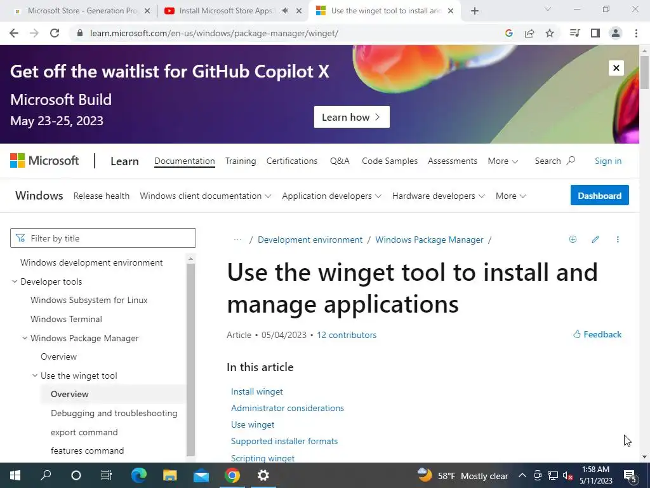Screen dimensions: 650x488
Task: Open Task View on the taskbar
Action: click(107, 475)
